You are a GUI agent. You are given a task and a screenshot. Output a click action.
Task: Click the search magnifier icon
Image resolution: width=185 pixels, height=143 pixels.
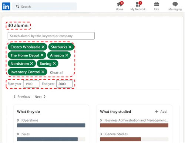tap(17, 7)
